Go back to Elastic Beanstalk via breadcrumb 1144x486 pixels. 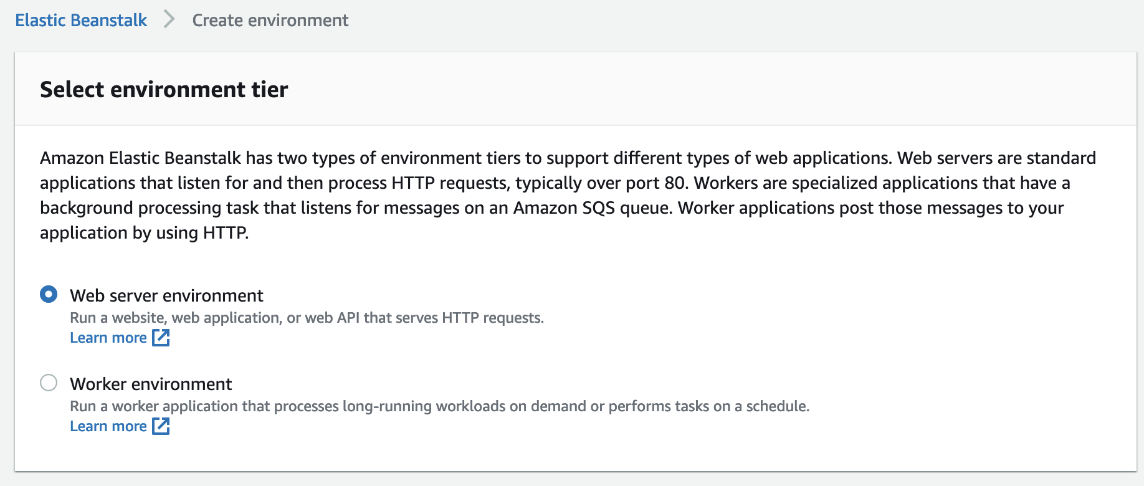point(81,20)
